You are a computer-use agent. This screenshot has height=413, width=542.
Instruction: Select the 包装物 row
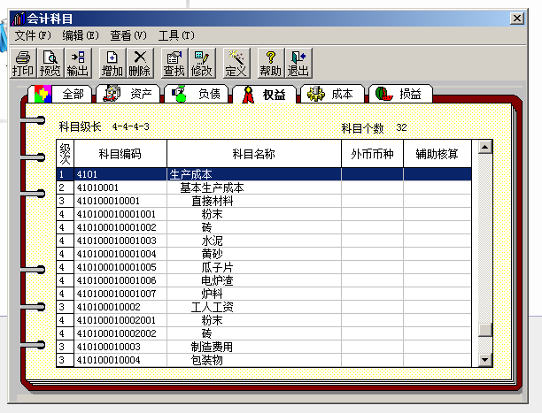pyautogui.click(x=264, y=360)
